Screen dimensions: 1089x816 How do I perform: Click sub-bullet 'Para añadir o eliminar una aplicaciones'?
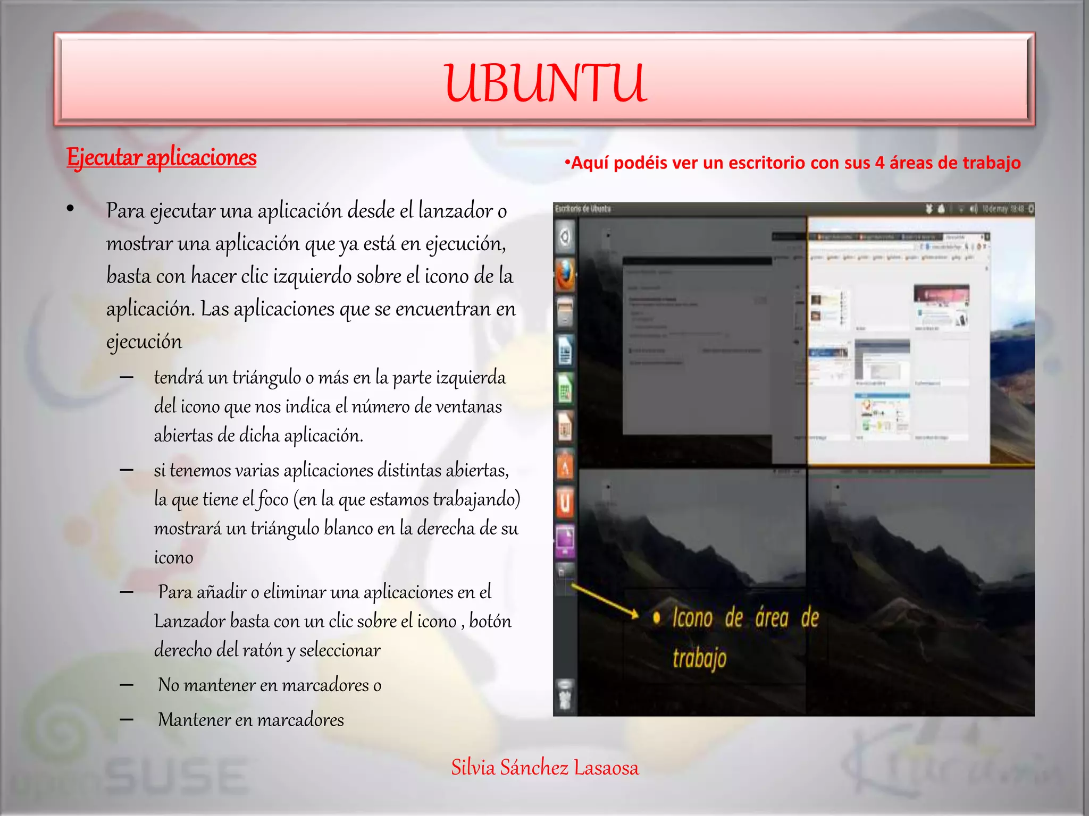click(x=333, y=621)
